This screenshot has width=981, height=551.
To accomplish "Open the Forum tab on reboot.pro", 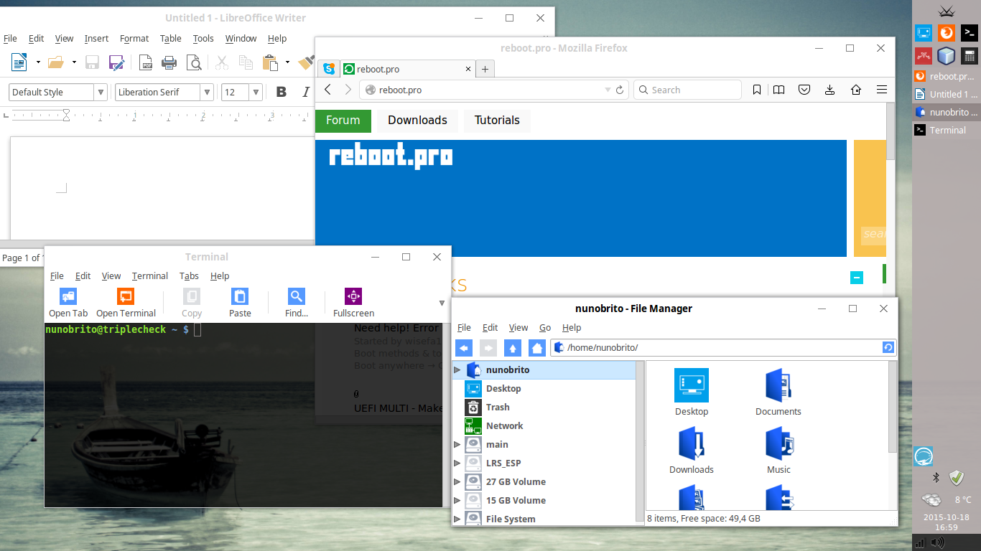I will click(343, 121).
